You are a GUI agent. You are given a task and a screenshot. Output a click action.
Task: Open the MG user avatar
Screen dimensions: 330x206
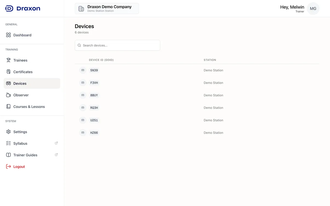click(x=313, y=9)
